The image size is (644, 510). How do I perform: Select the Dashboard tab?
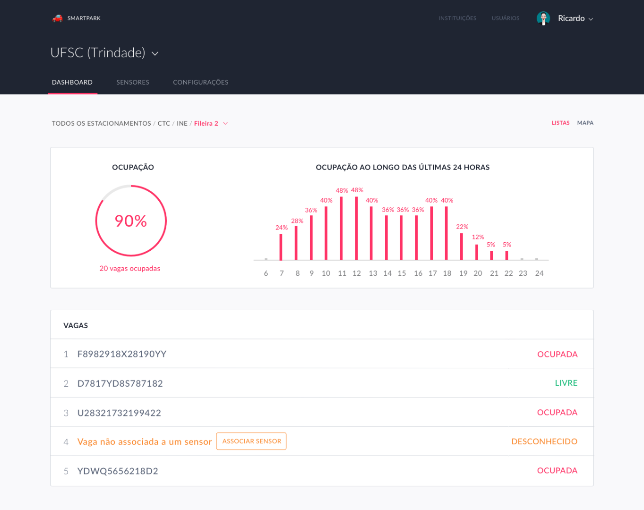(x=72, y=82)
